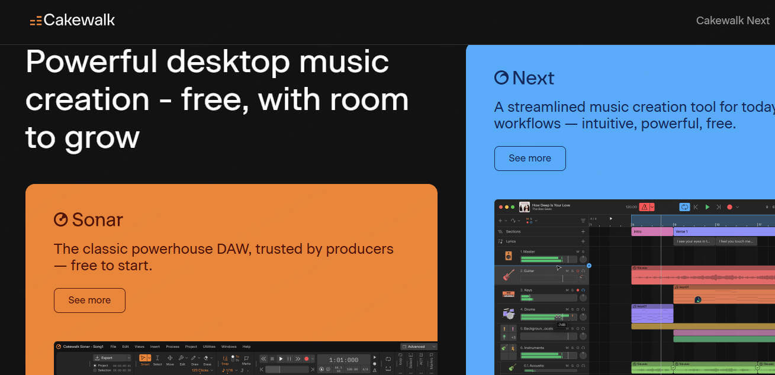Select the Erase tool in Sonar
775x375 pixels.
(207, 360)
